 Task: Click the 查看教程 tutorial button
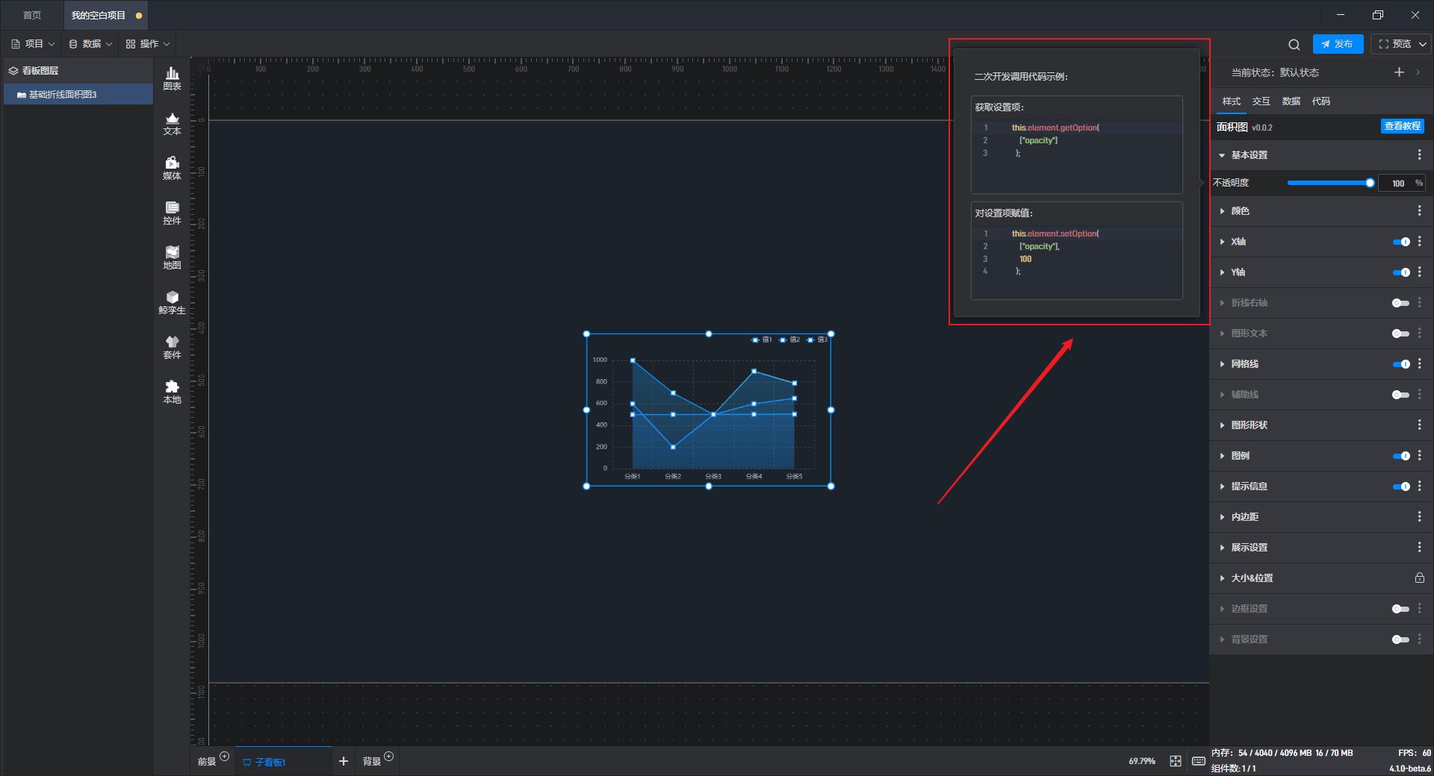1402,126
